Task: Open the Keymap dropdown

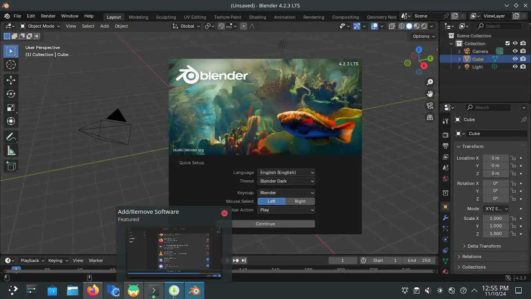Action: (286, 193)
